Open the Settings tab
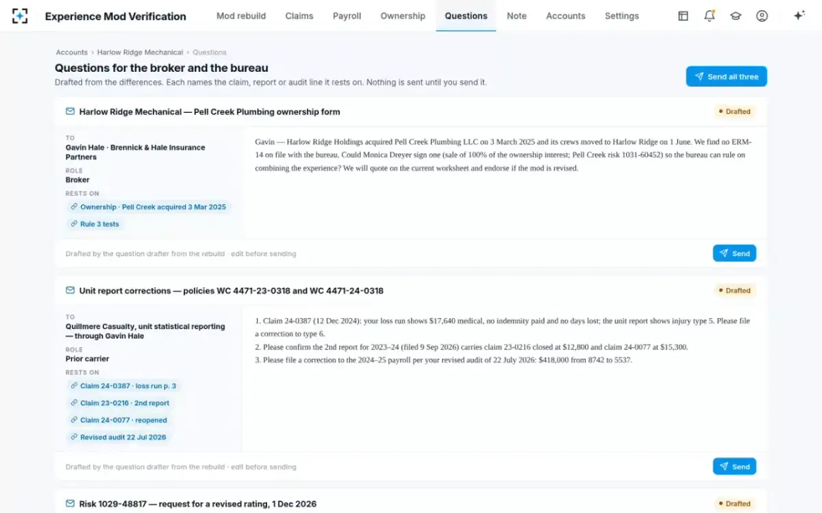The height and width of the screenshot is (513, 822). coord(622,16)
